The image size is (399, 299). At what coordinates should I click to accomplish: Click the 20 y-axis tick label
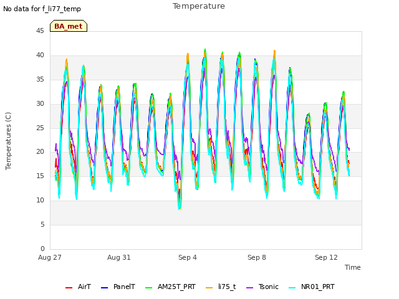point(40,151)
